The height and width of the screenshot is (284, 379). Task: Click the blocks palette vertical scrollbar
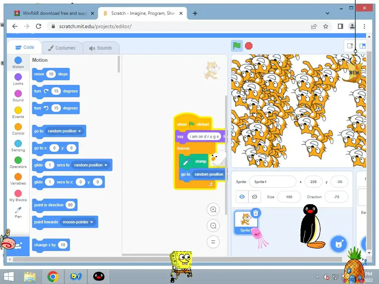click(119, 64)
